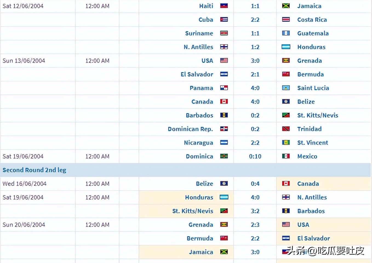Open El Salvador link in Bermuda 2:2 row
Viewport: 372px width, 263px height.
click(314, 238)
